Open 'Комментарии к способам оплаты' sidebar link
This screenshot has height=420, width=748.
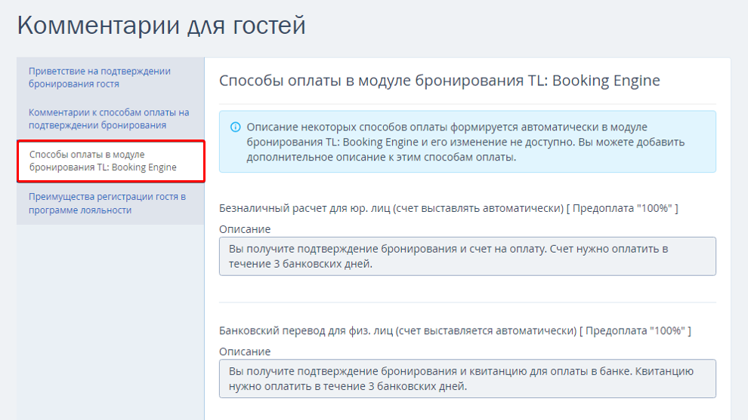109,119
